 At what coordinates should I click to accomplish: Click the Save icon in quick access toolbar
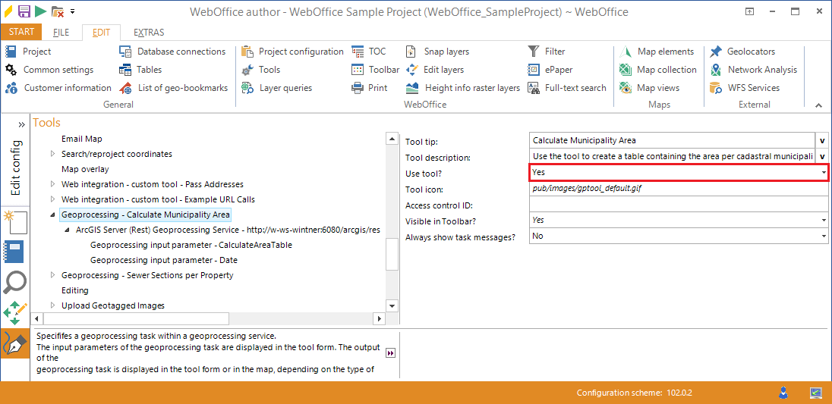[x=24, y=11]
